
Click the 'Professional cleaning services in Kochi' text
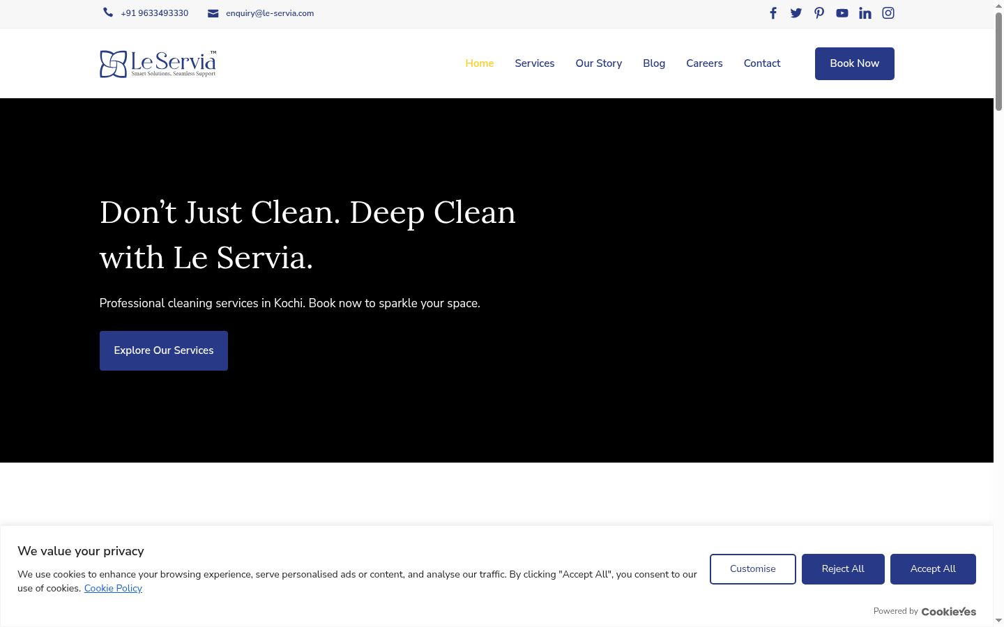[290, 303]
